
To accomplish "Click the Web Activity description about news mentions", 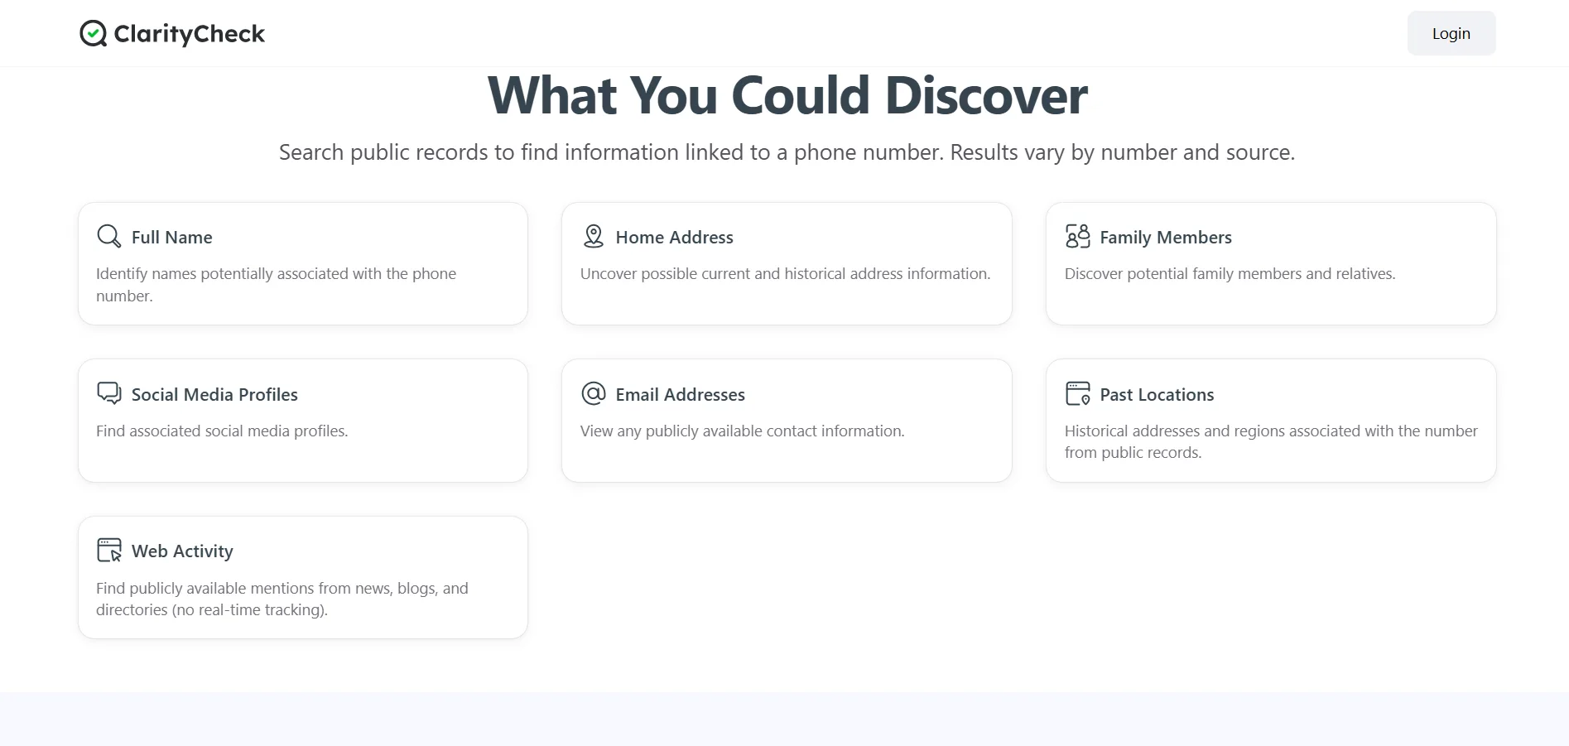I will [282, 599].
